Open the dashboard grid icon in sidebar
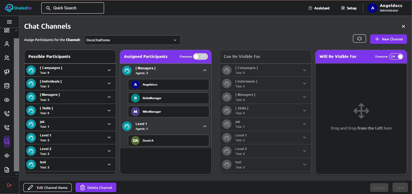Viewport: 412px width, 194px height. pos(7,30)
